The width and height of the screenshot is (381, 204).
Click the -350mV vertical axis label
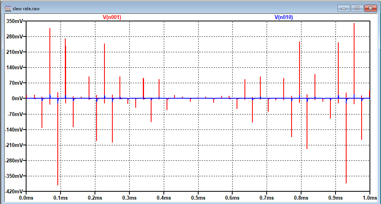pyautogui.click(x=14, y=176)
